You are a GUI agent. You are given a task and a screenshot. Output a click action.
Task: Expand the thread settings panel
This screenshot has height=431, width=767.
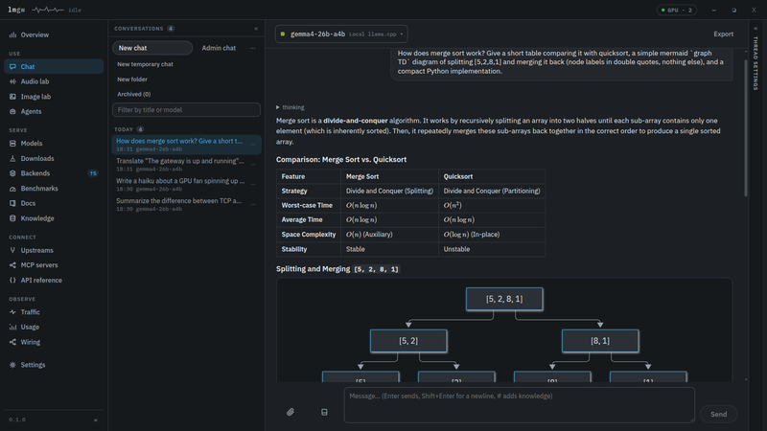[x=755, y=58]
